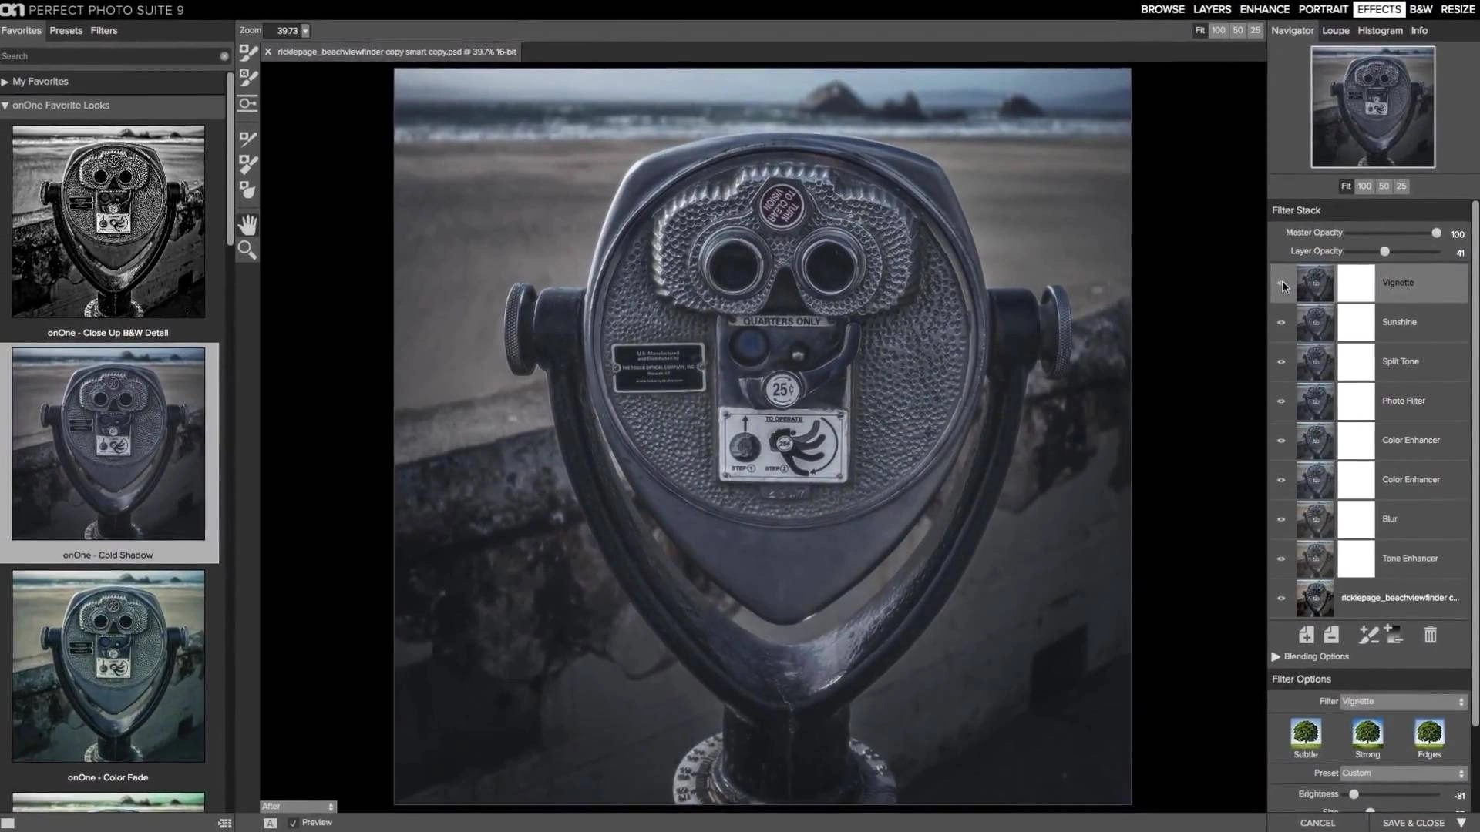Screen dimensions: 1480x832
Task: Select the Zoom magnifier tool
Action: [x=247, y=250]
